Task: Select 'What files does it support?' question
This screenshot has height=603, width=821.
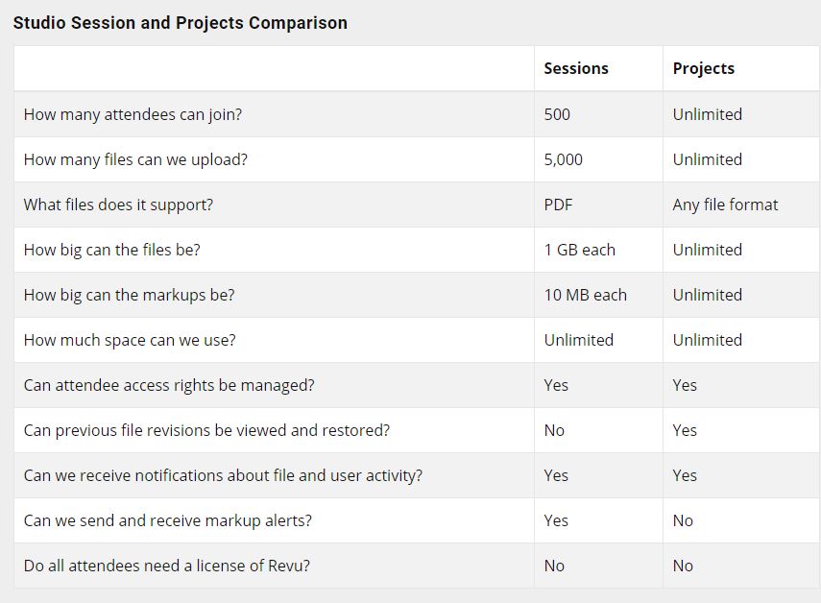Action: 118,205
